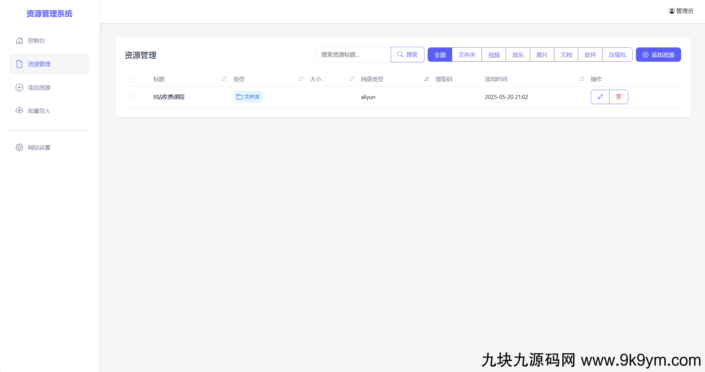Focus the 搜索资源标题 input field
Screen dimensions: 705x372
click(x=353, y=55)
